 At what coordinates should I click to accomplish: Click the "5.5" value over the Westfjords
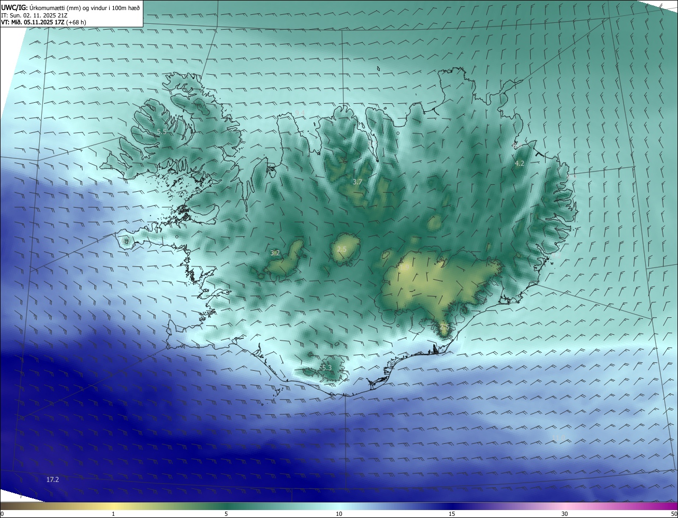pos(162,131)
